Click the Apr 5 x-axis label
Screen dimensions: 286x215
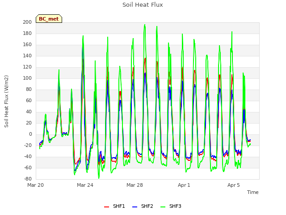coord(234,185)
